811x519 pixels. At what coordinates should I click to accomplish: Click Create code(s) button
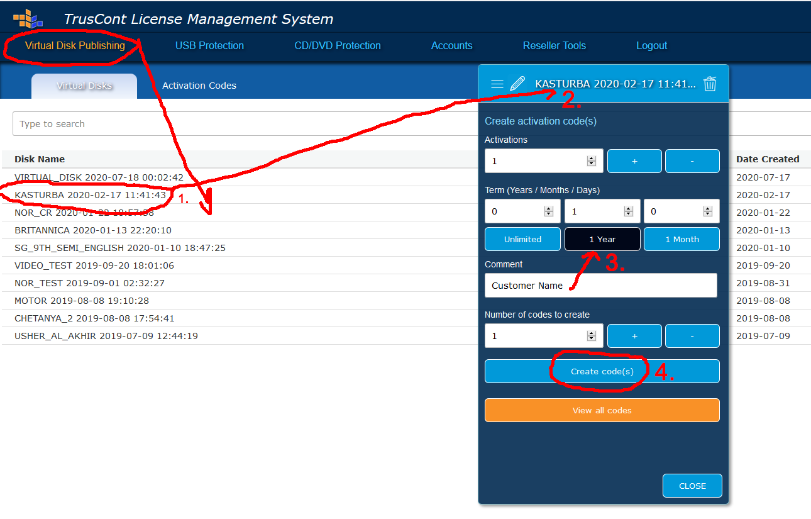coord(602,371)
